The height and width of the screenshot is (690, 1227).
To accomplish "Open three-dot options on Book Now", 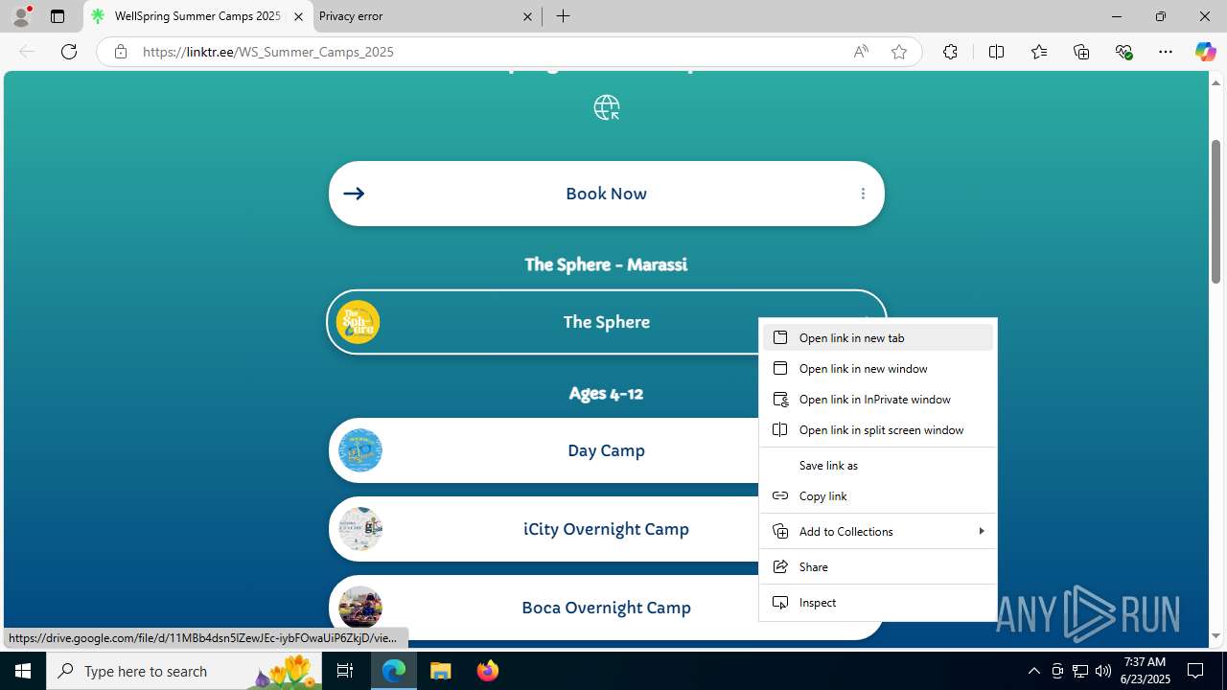I will coord(863,194).
